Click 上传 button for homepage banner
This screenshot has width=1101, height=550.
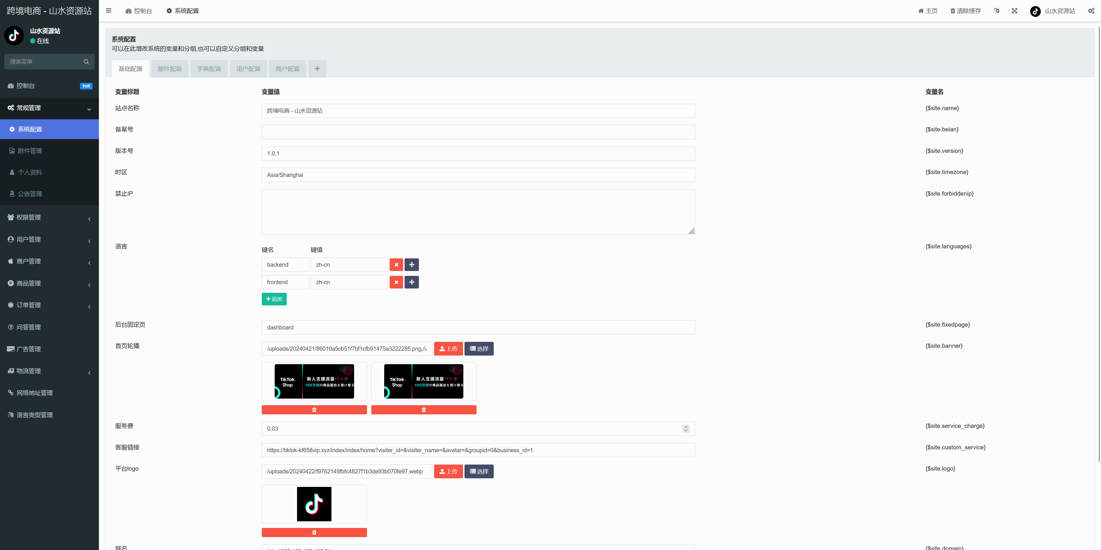click(448, 349)
